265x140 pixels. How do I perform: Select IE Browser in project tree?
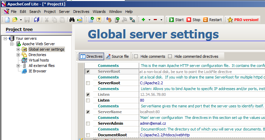pyautogui.click(x=37, y=71)
